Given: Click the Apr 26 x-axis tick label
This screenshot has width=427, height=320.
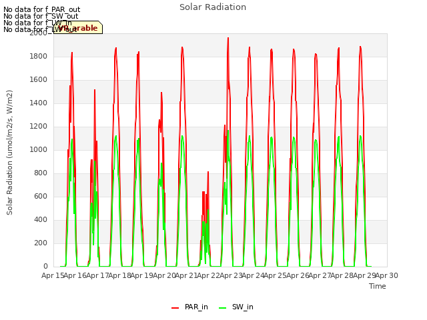Looking at the screenshot, I should (x=298, y=275).
